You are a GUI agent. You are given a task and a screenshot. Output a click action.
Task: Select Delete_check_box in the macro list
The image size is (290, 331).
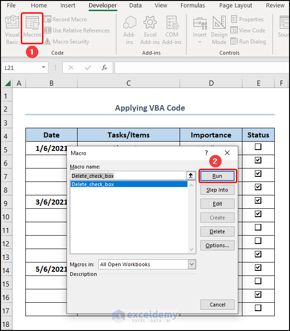tap(129, 184)
